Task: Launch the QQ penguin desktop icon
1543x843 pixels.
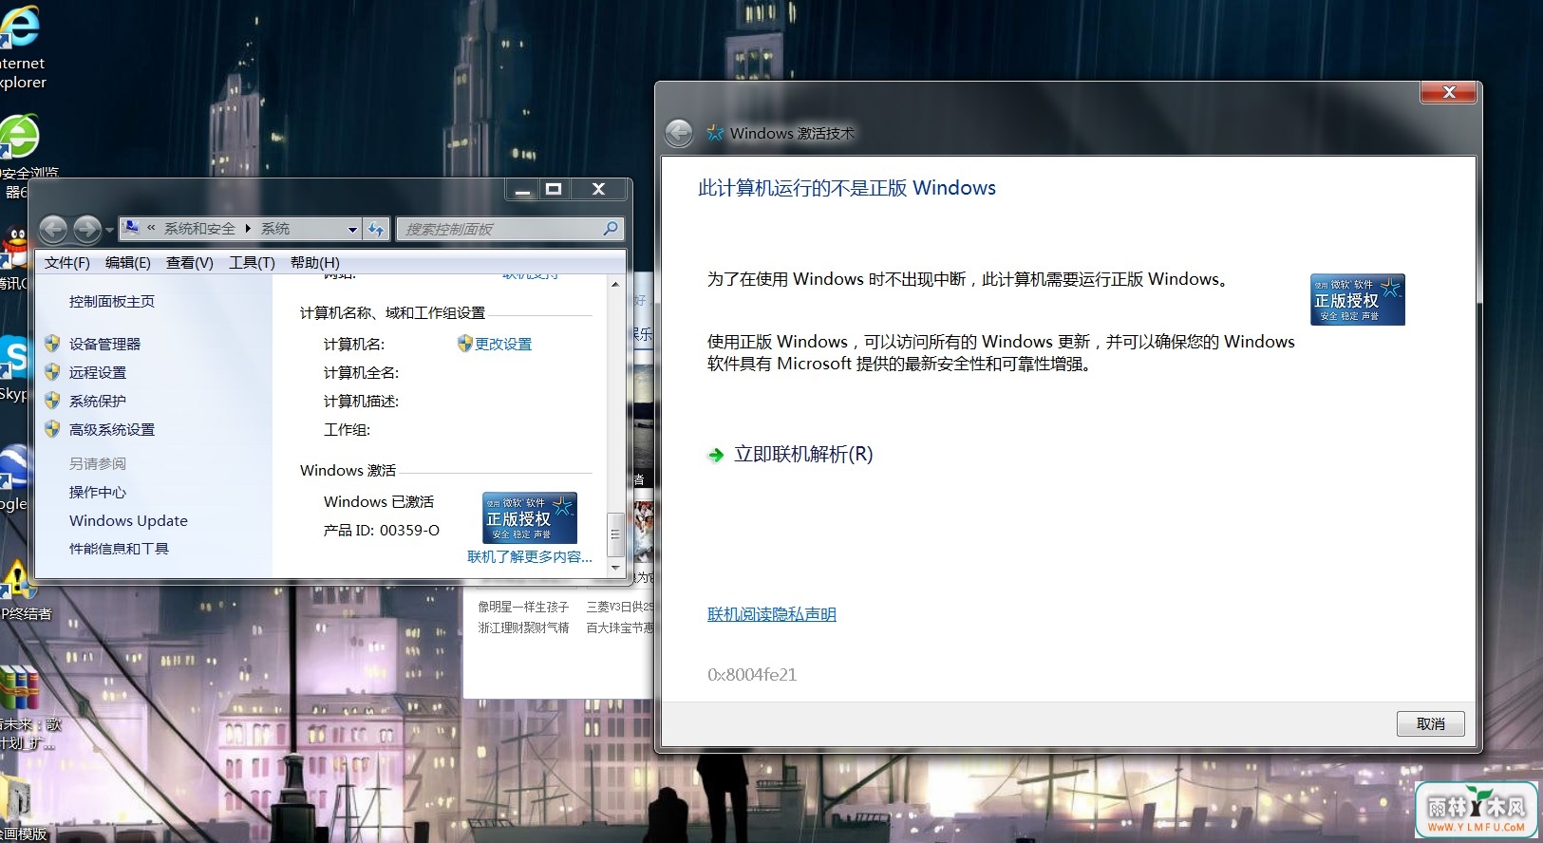Action: [x=13, y=247]
